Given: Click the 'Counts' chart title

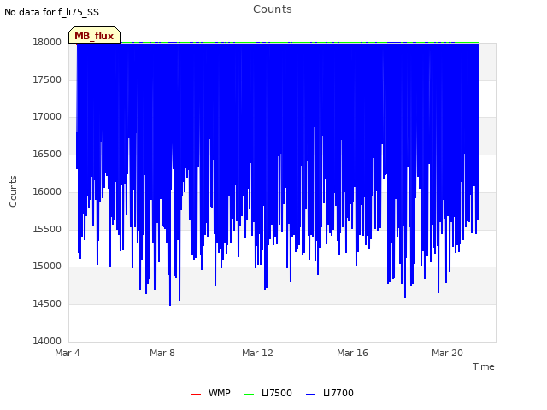Looking at the screenshot, I should (273, 9).
